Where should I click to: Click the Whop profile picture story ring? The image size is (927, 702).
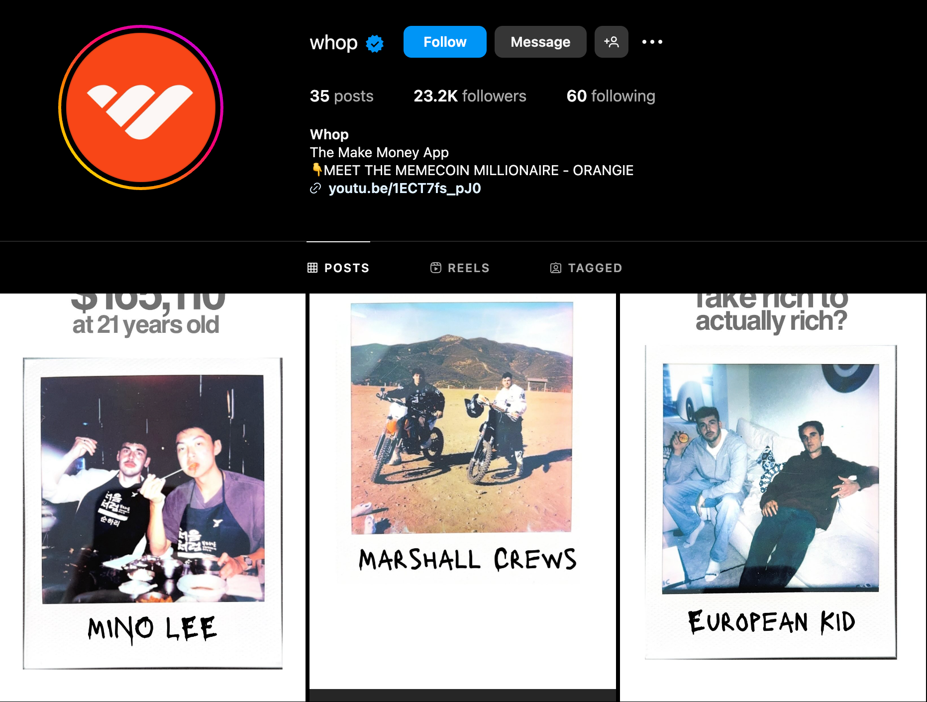(x=141, y=107)
